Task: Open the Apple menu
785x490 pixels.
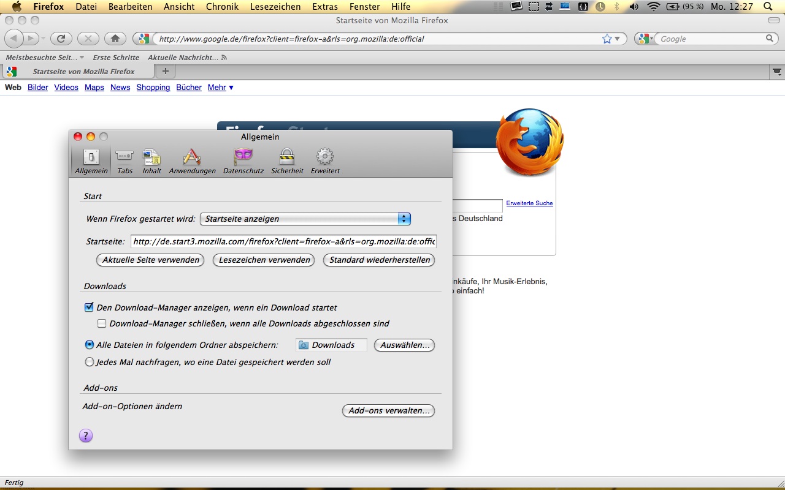Action: pyautogui.click(x=17, y=7)
